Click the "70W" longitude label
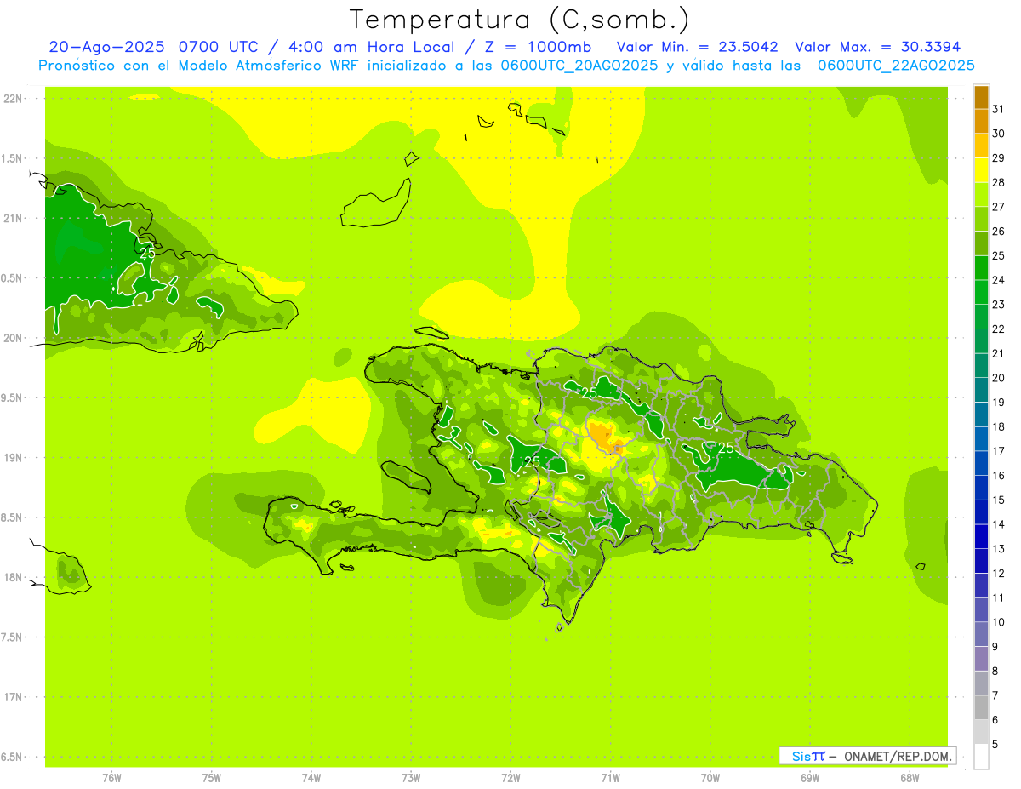The width and height of the screenshot is (1021, 789). click(x=710, y=778)
